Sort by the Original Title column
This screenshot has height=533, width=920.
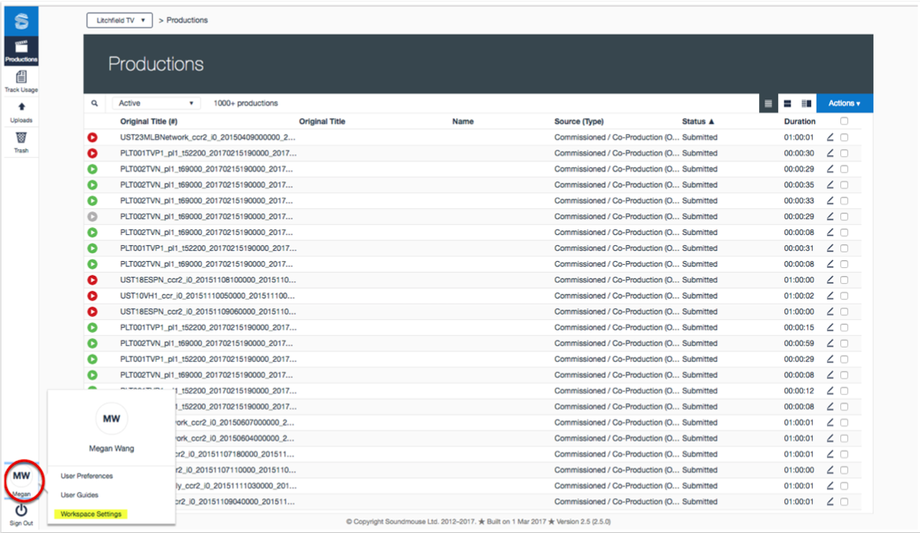322,121
